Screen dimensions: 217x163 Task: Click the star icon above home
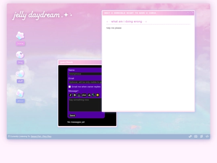20,35
